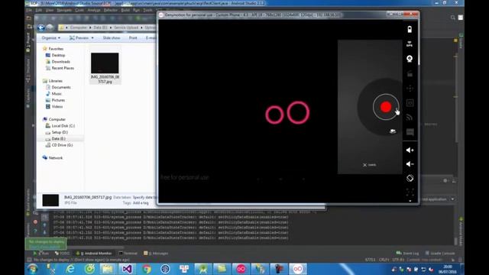489x275 pixels.
Task: Go forward in Explorer window
Action: click(50, 27)
